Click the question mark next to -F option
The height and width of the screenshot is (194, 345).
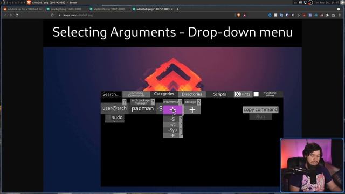[x=181, y=135]
